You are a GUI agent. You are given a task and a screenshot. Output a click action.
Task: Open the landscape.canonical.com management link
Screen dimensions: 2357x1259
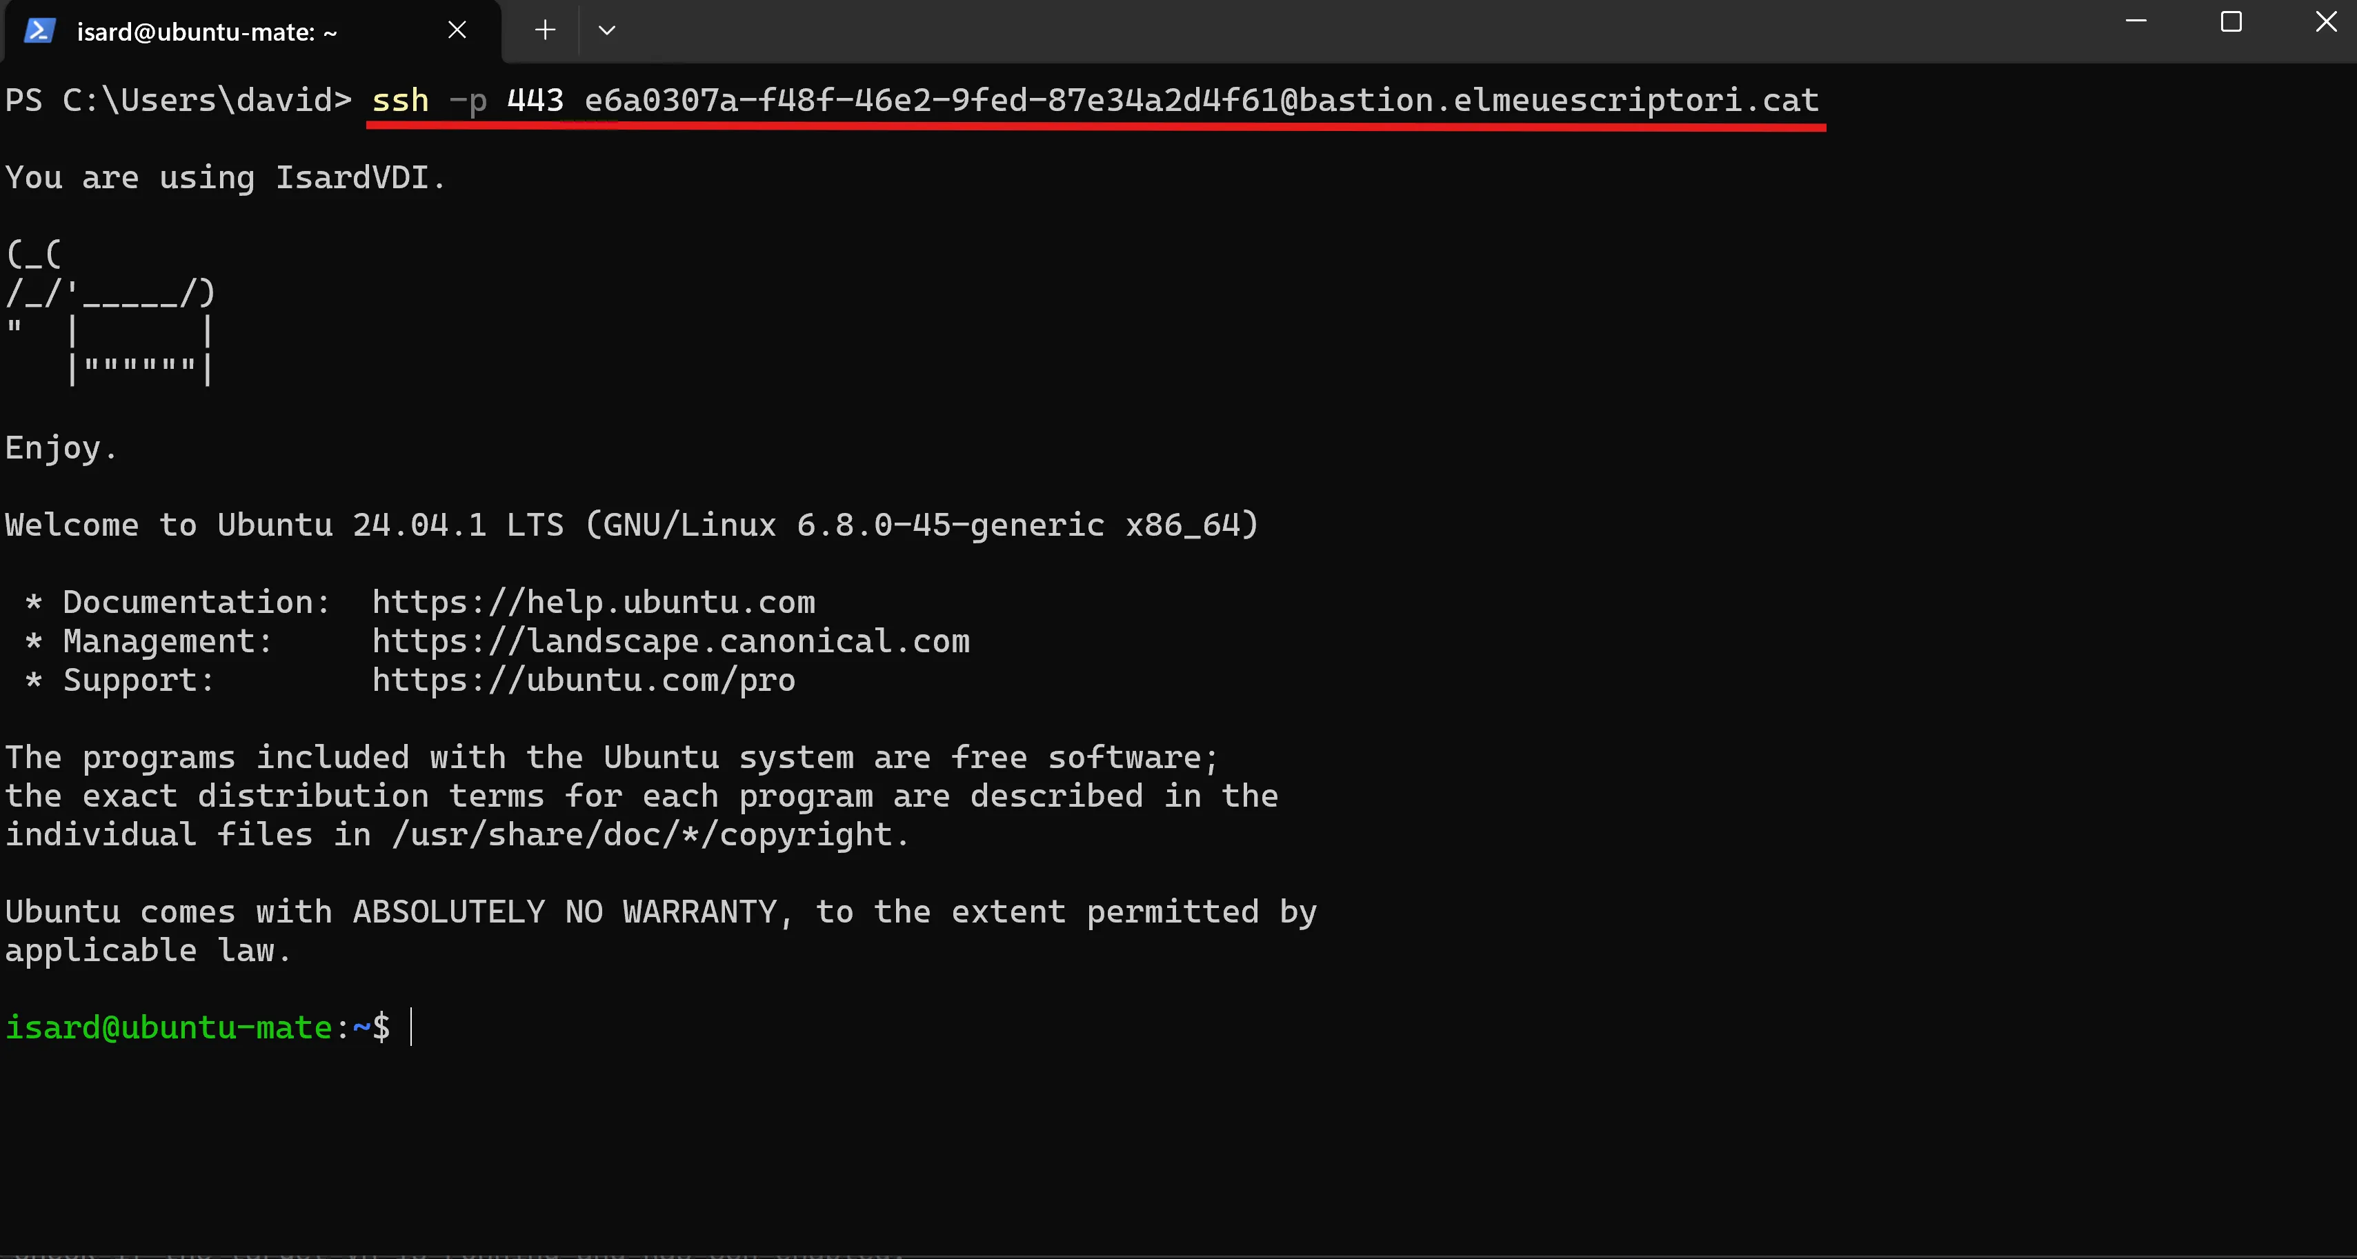(670, 641)
